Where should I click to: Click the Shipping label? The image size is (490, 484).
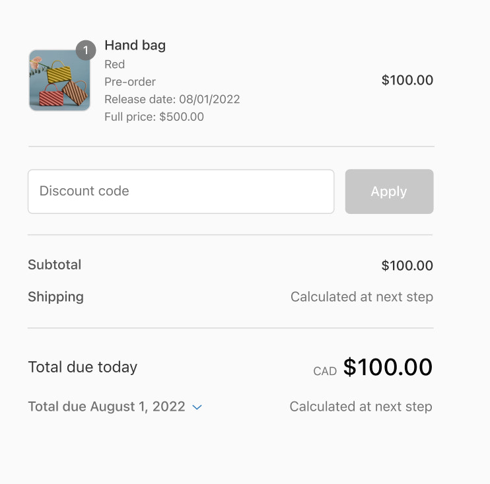(55, 297)
